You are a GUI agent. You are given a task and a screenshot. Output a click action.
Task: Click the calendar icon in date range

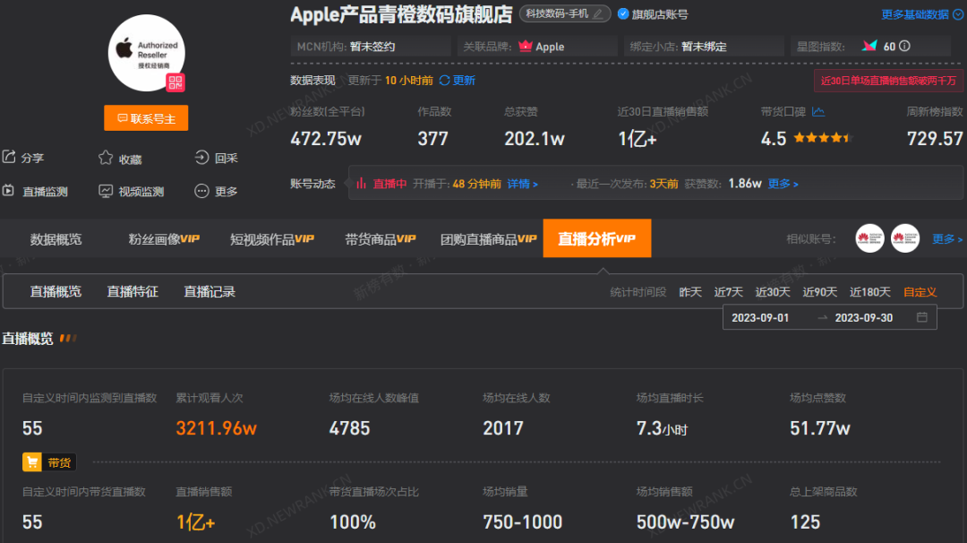pos(922,317)
